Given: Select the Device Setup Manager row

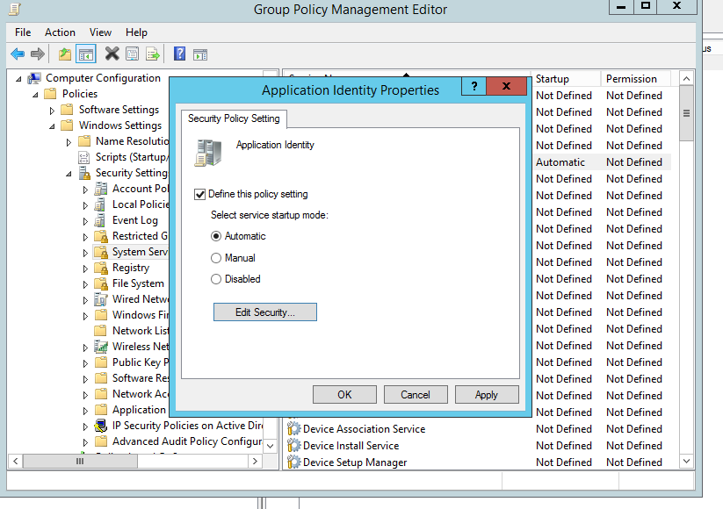Looking at the screenshot, I should point(478,462).
